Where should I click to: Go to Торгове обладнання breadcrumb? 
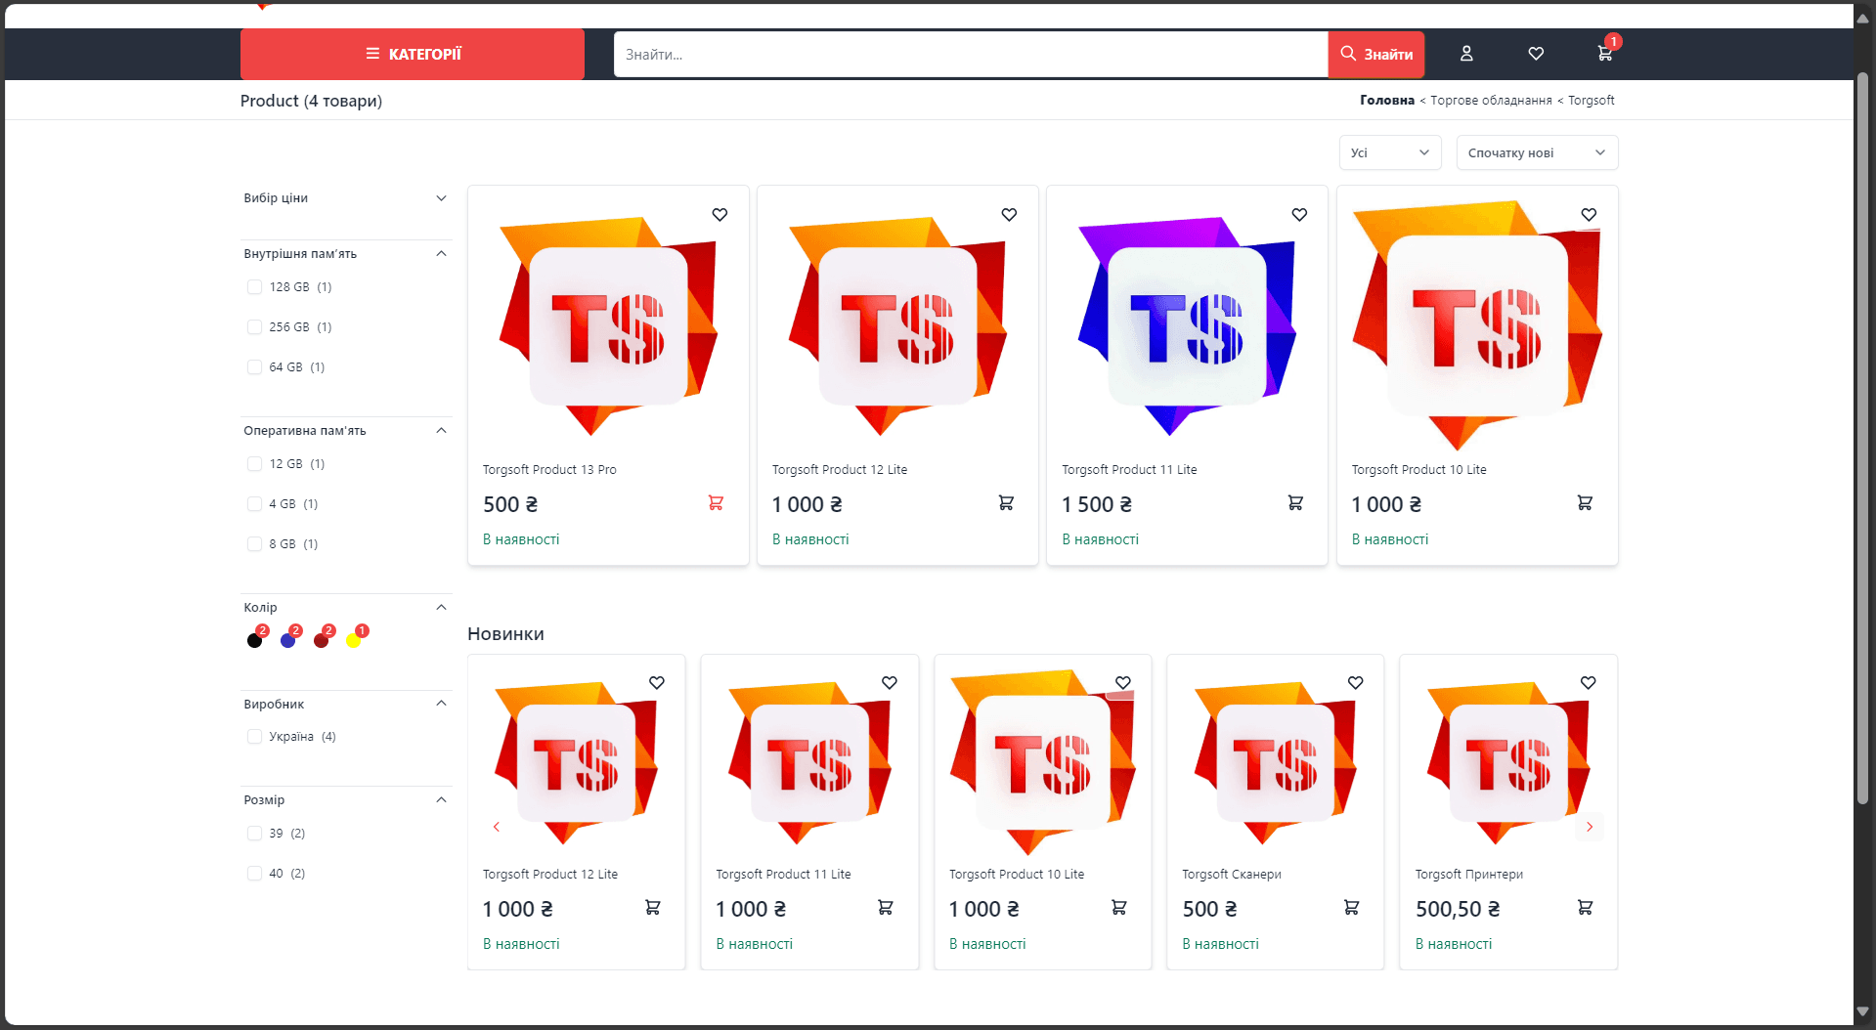[1491, 101]
